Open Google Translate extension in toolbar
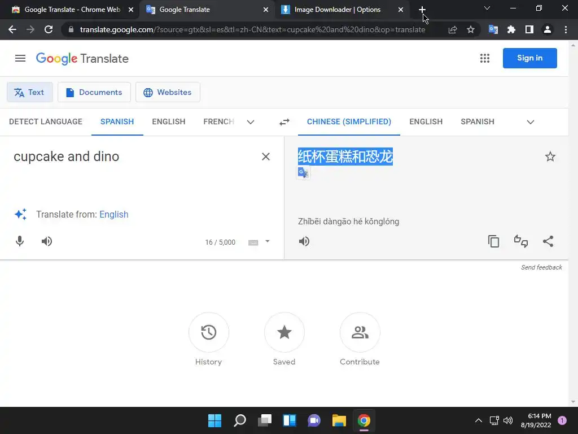The height and width of the screenshot is (434, 578). (493, 29)
